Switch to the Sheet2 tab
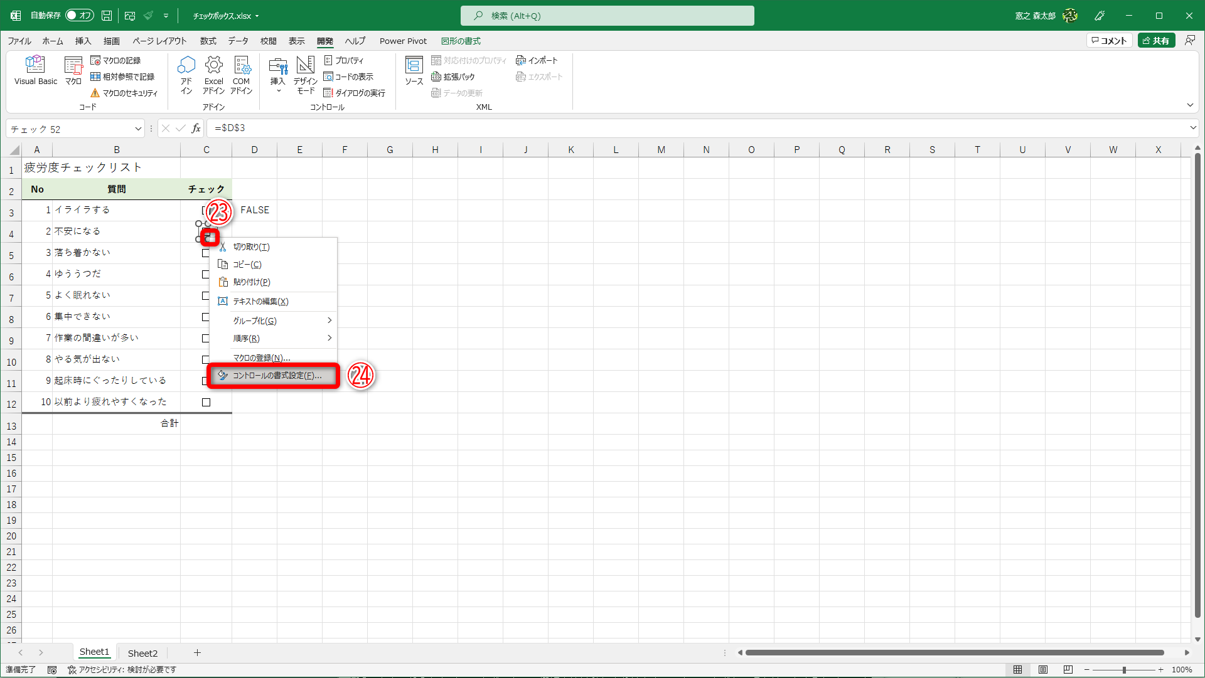 142,653
